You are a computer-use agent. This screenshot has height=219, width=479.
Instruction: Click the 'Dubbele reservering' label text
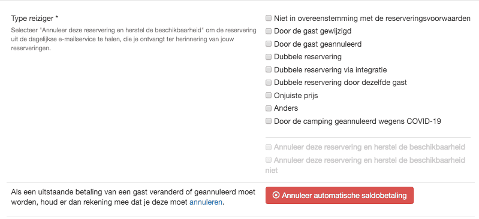pyautogui.click(x=308, y=57)
